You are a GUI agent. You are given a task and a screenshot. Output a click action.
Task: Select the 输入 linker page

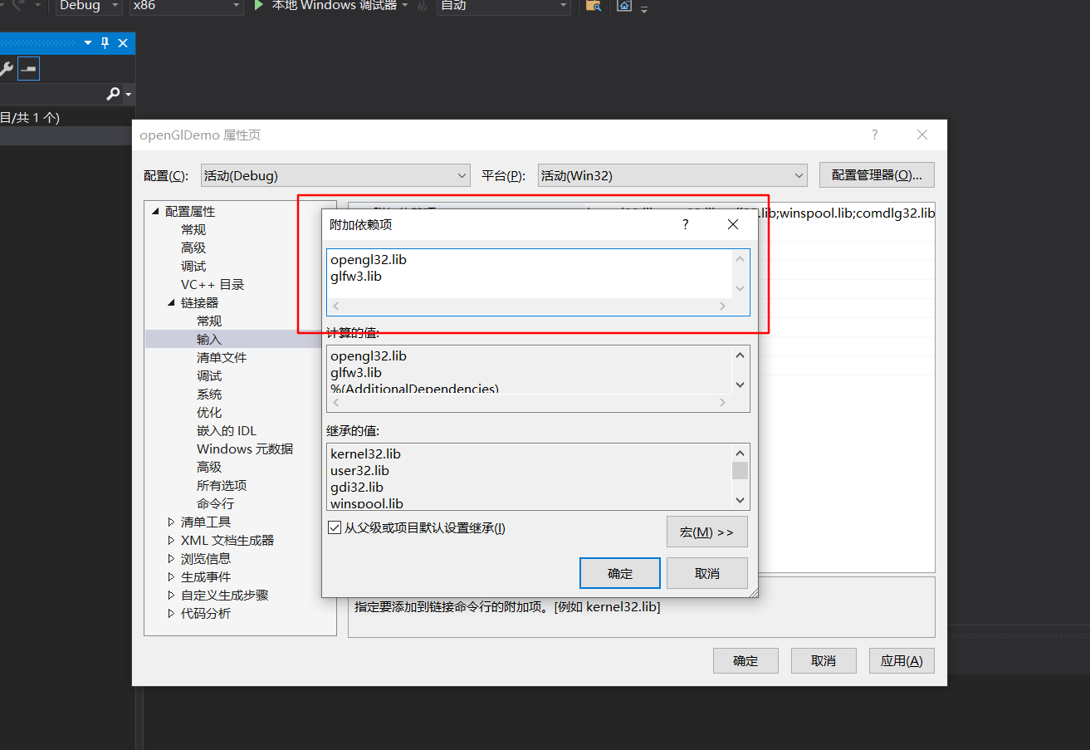pyautogui.click(x=209, y=340)
